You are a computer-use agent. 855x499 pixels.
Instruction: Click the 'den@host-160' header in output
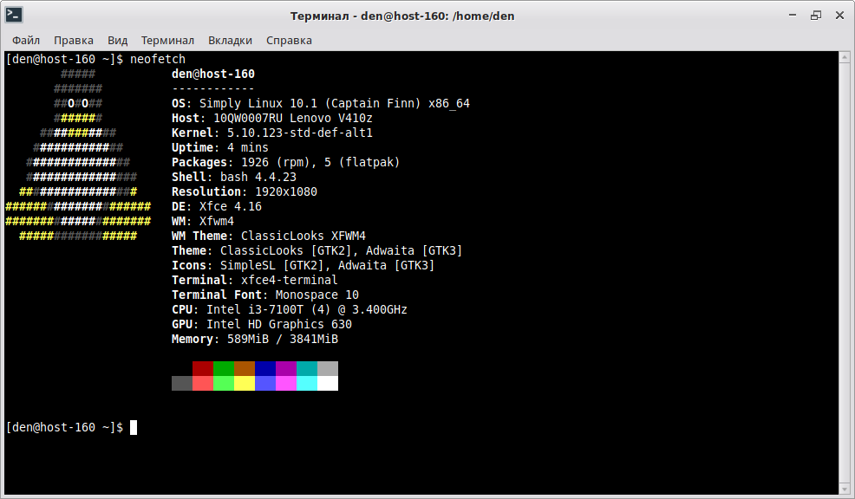click(x=213, y=74)
